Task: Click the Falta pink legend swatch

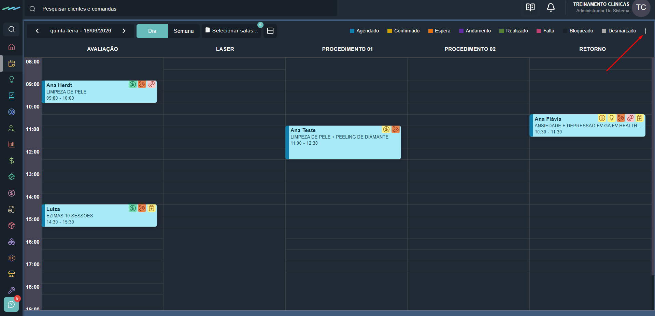Action: 539,31
